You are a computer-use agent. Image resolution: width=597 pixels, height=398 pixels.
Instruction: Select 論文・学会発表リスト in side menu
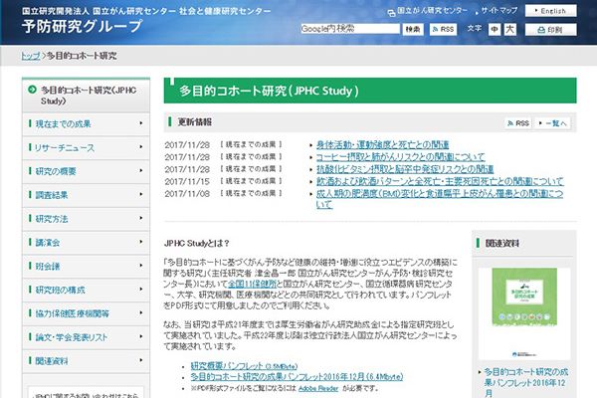84,336
